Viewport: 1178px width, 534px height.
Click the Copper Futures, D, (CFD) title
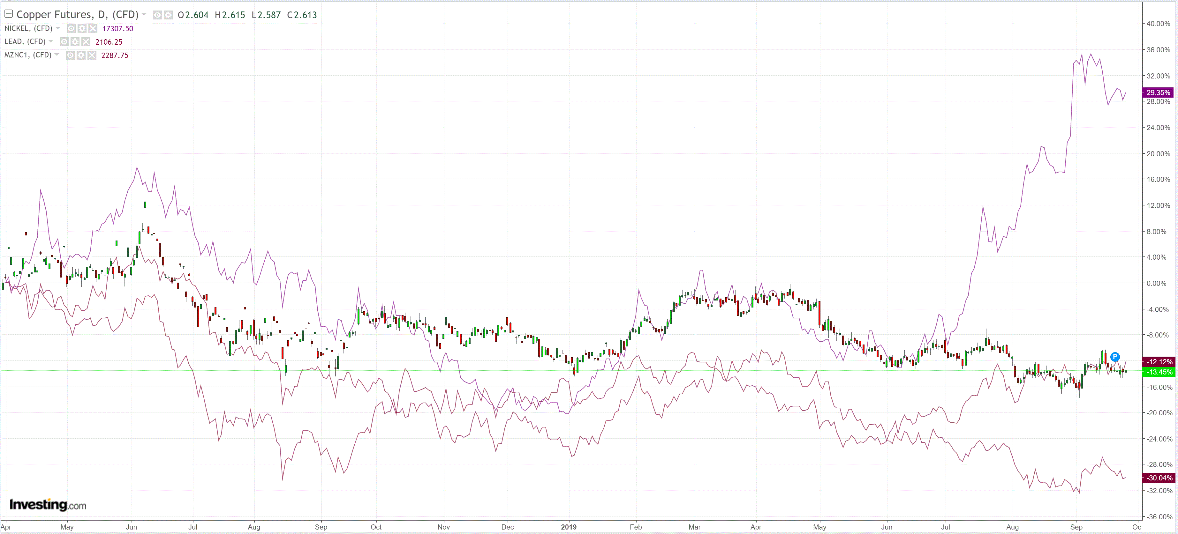[77, 15]
